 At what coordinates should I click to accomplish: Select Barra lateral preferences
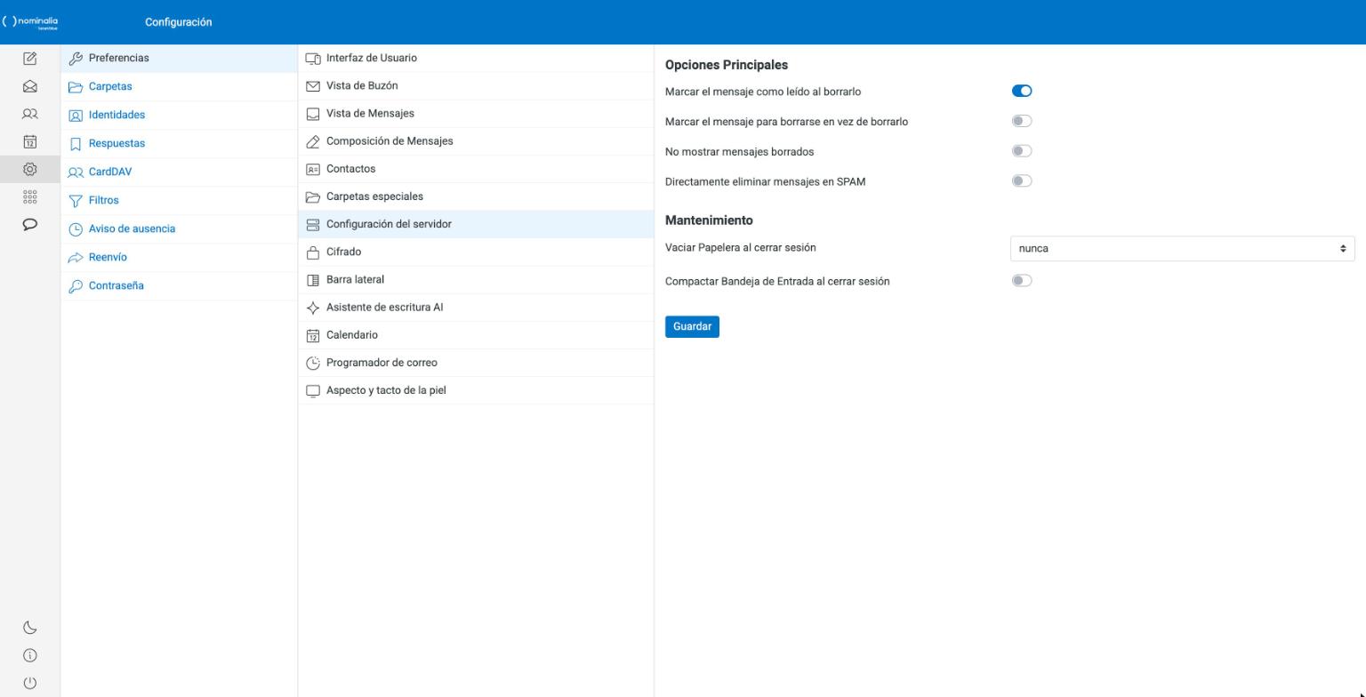click(476, 279)
